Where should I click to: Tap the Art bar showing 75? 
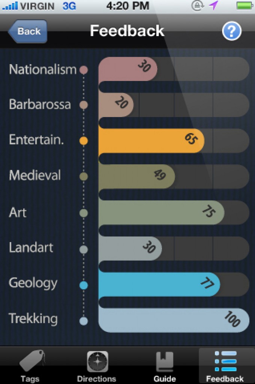coord(160,213)
